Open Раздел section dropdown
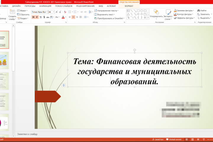This screenshot has height=142, width=213. 22,18
